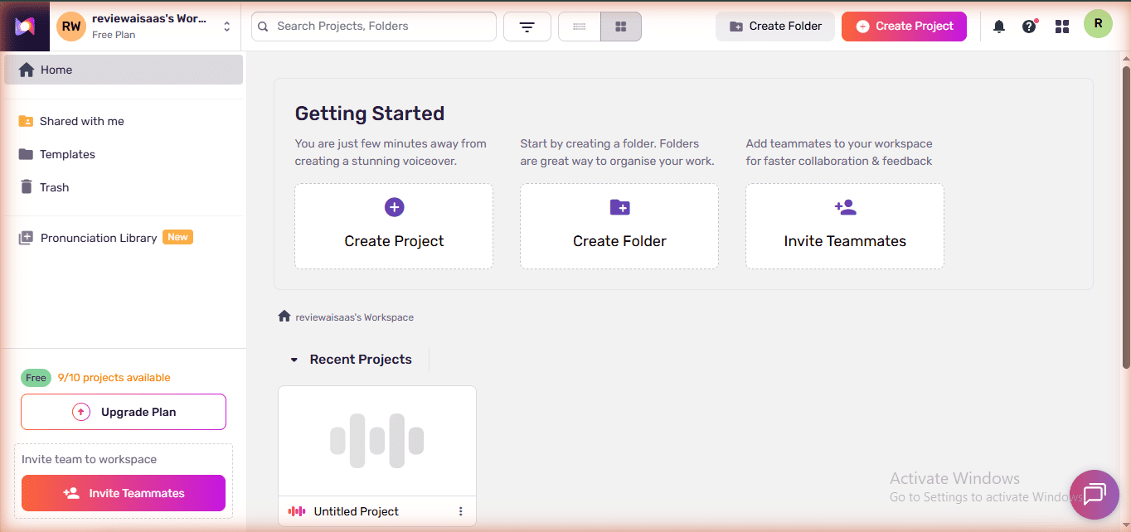
Task: Click the Free Plan label under the workspace name
Action: (114, 35)
